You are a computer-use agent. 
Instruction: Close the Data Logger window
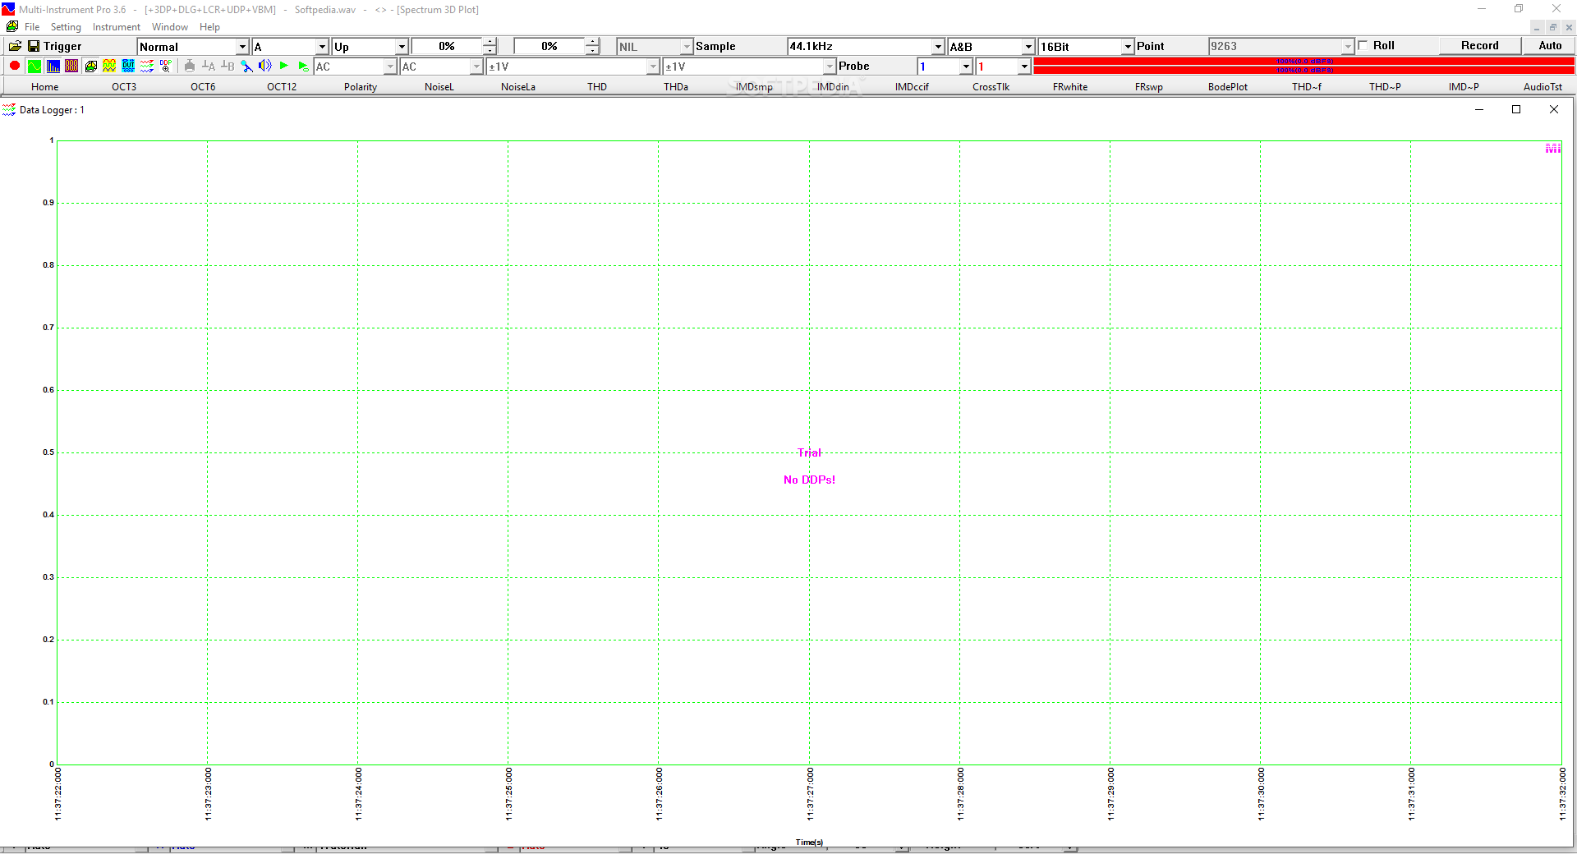click(1553, 109)
